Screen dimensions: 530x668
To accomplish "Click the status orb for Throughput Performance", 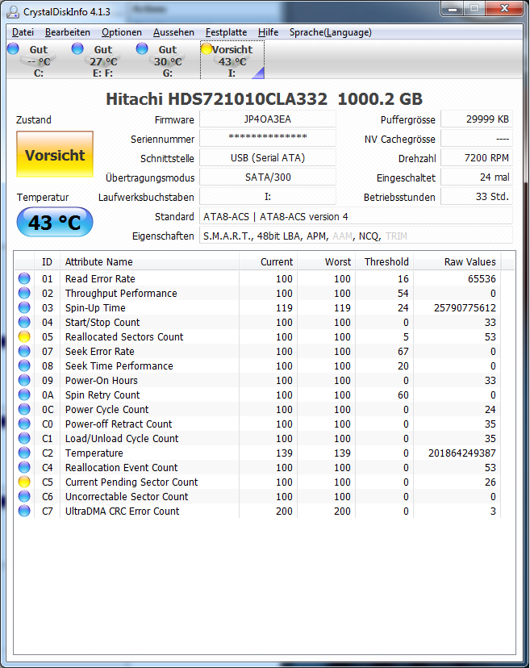I will point(24,293).
